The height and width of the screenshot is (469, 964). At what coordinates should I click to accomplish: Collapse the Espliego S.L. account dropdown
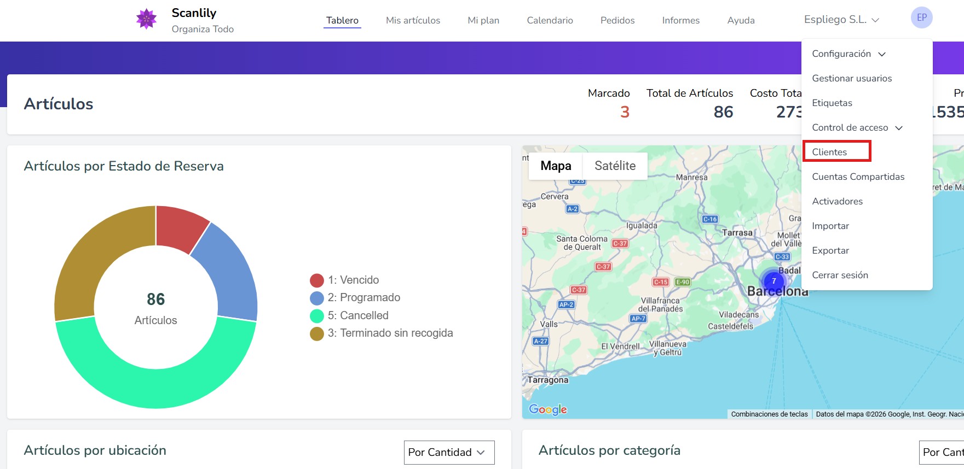coord(841,20)
